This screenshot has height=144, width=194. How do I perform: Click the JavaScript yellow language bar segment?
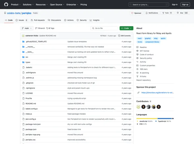coord(147,119)
